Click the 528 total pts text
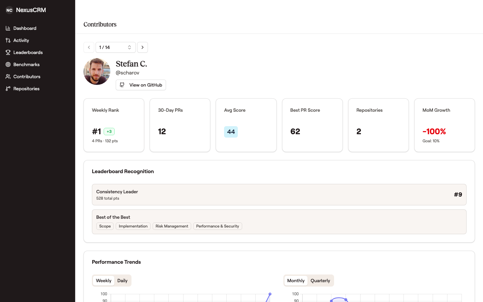 tap(108, 198)
